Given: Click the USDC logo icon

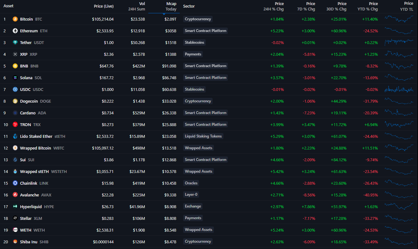Looking at the screenshot, I should tap(15, 89).
